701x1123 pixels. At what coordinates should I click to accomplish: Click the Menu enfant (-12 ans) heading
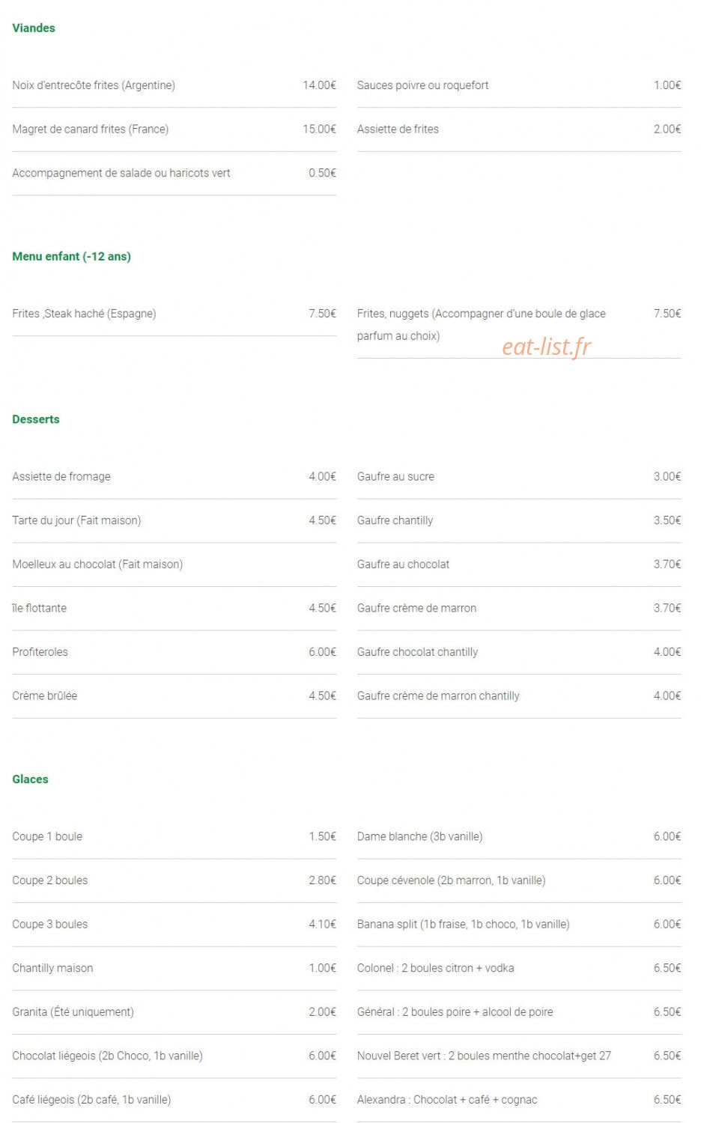71,256
